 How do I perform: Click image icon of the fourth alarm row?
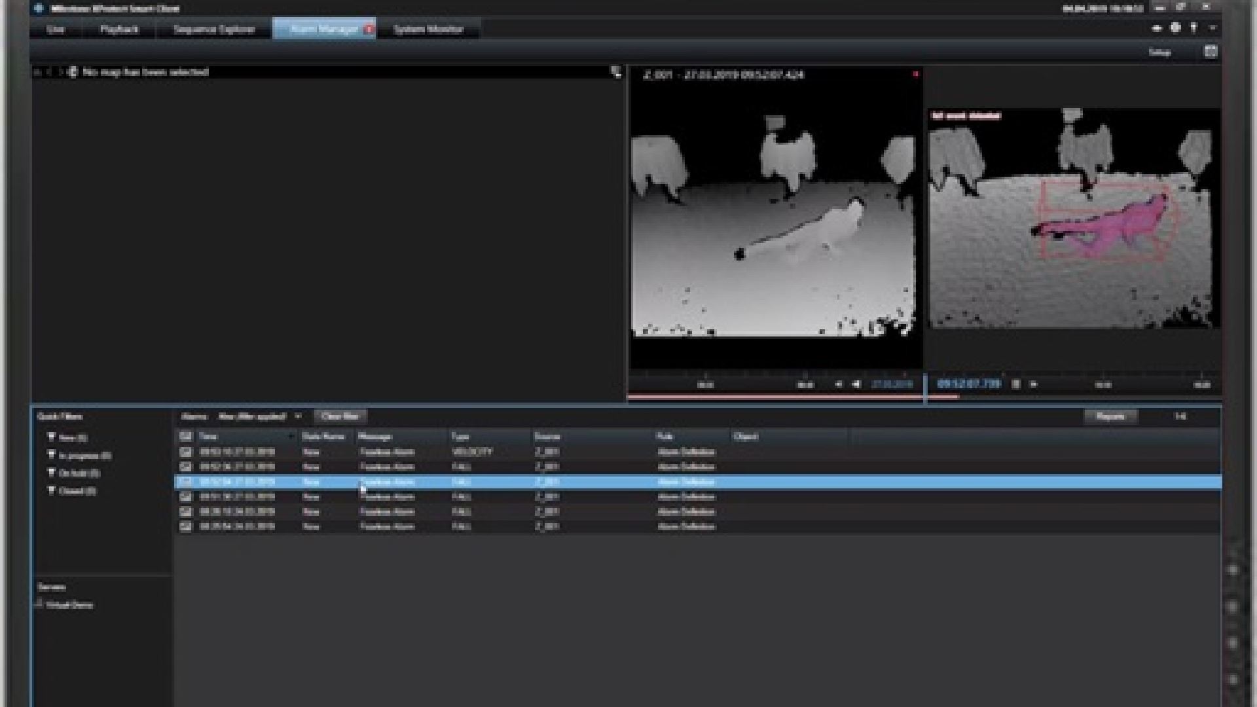(186, 497)
